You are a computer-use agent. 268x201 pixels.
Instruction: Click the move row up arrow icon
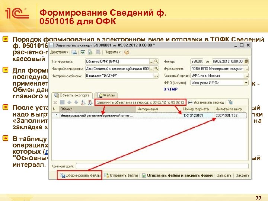coord(69,103)
